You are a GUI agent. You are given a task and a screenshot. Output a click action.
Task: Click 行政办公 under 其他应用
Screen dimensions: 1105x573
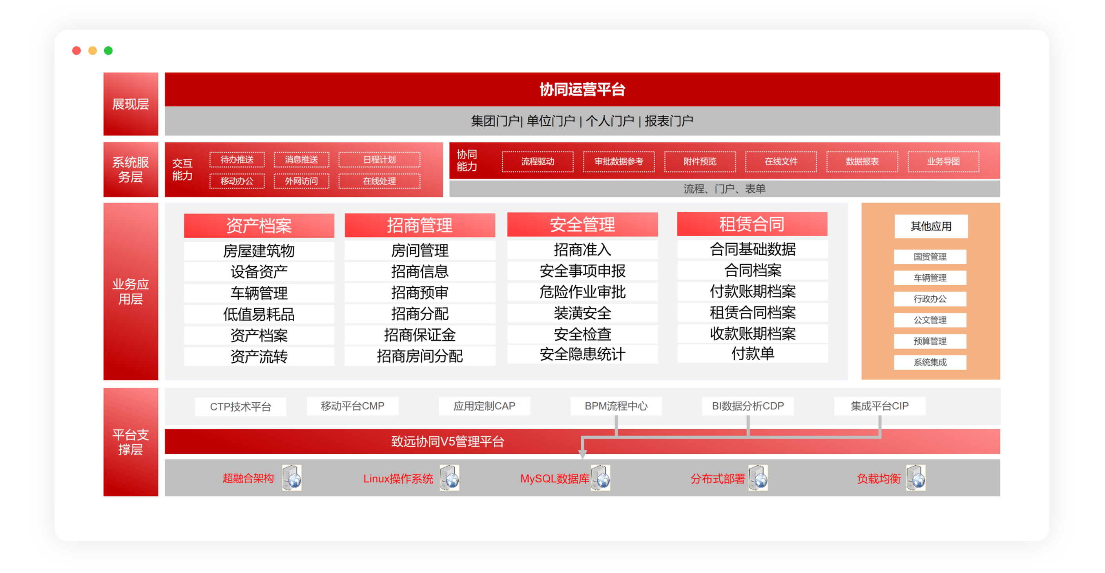point(930,299)
